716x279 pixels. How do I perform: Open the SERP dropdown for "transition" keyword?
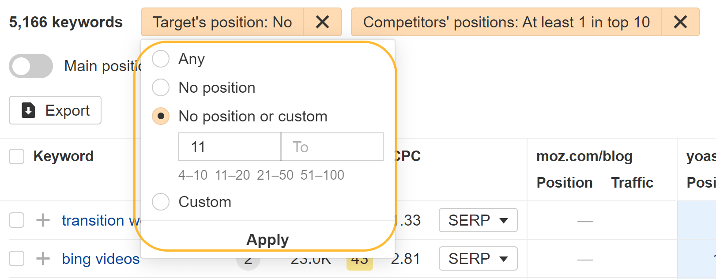point(478,220)
